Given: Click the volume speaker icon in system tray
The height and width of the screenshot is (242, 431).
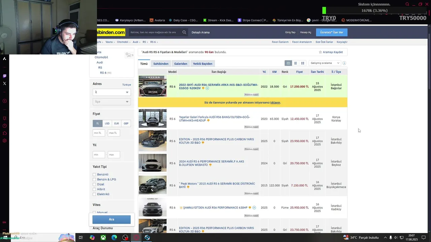Looking at the screenshot, I should 396,238.
